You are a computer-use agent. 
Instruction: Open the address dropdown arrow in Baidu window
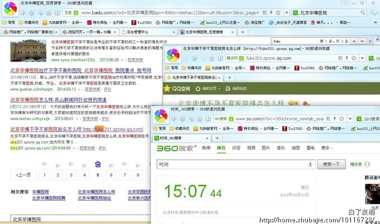287,13
